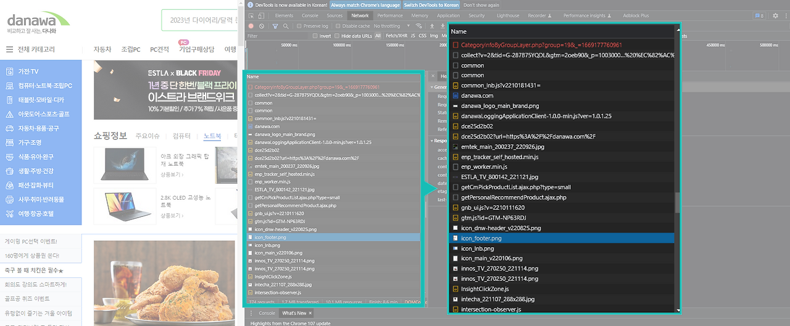Viewport: 790px width, 326px height.
Task: Click Always match Chrome's language button
Action: pos(364,4)
